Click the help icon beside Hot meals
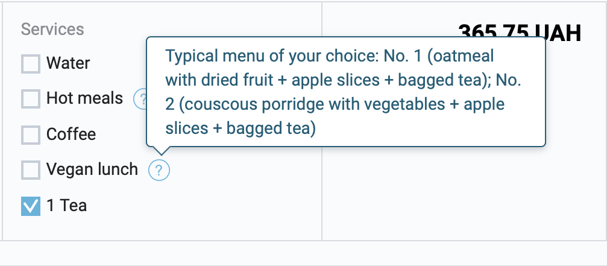 [140, 99]
